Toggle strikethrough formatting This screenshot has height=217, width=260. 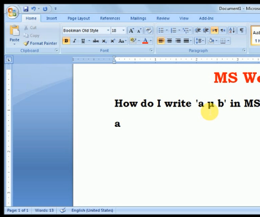click(95, 41)
